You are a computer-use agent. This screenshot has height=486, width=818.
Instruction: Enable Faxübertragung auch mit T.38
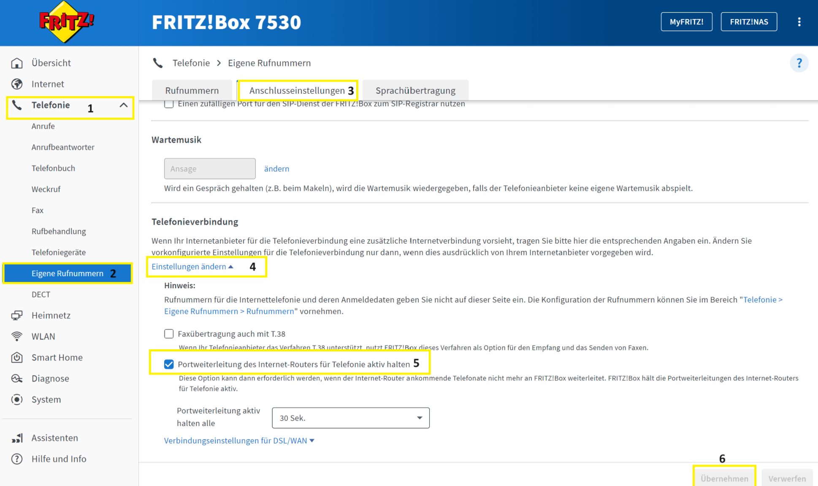(169, 334)
